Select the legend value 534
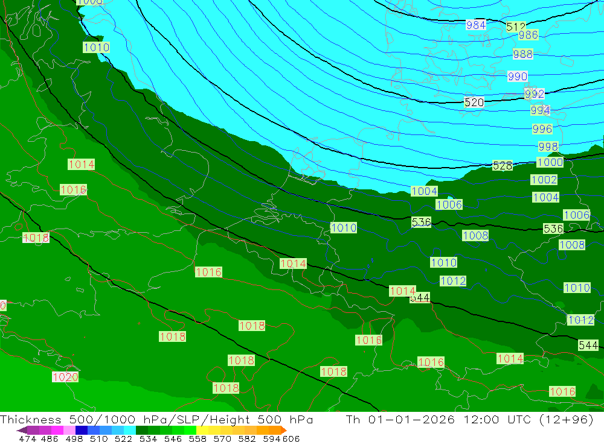Viewport: 604px width, 442px height. [x=148, y=438]
